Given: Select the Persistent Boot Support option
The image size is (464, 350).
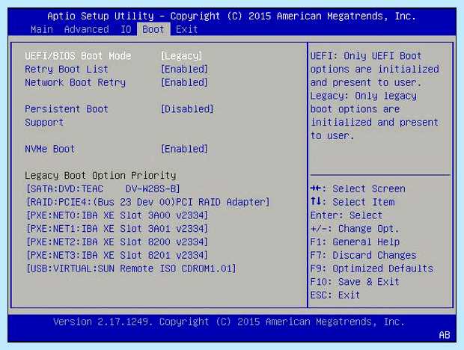Looking at the screenshot, I should (67, 116).
